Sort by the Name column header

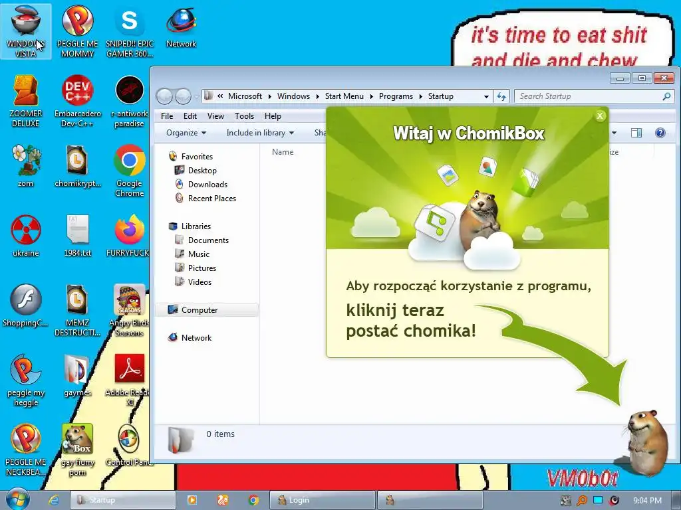click(283, 152)
